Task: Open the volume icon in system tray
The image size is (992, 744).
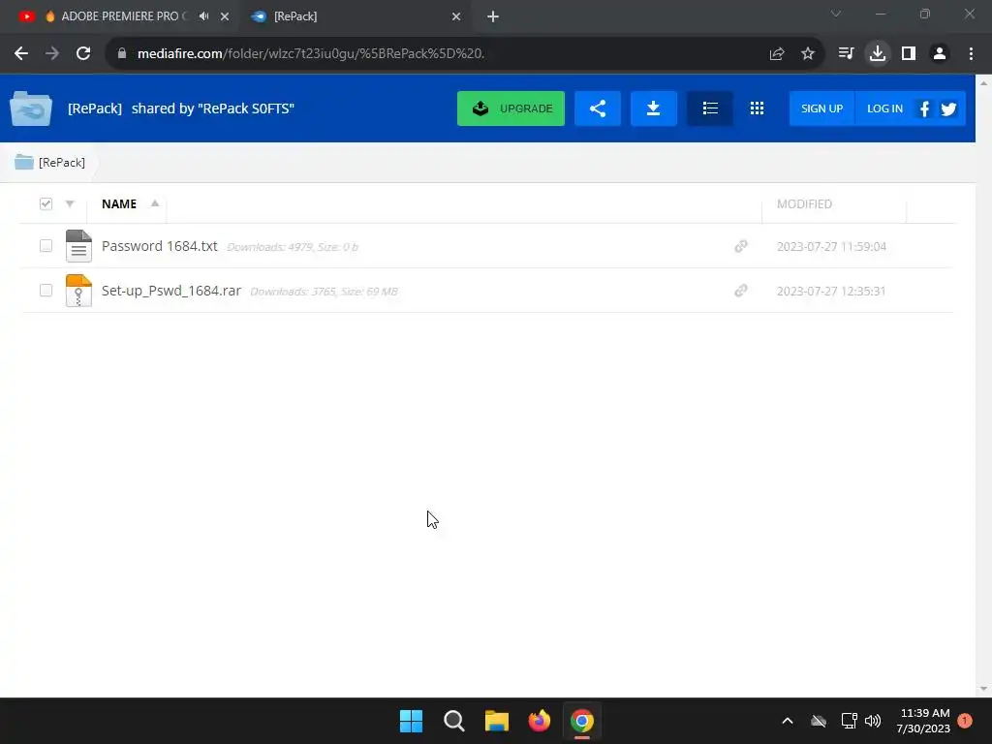Action: (x=873, y=721)
